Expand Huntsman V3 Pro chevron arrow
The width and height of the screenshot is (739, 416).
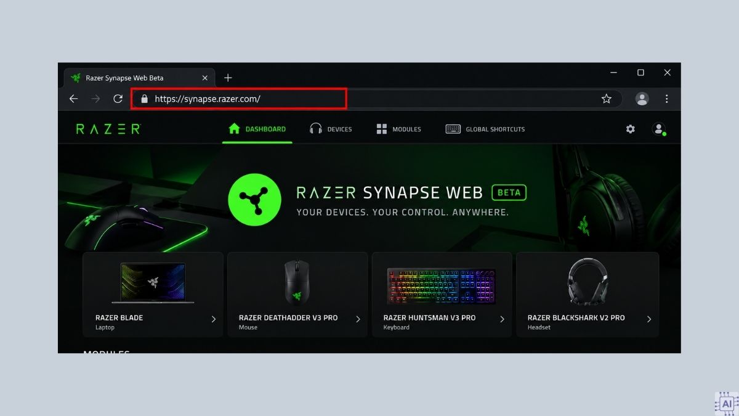(502, 319)
